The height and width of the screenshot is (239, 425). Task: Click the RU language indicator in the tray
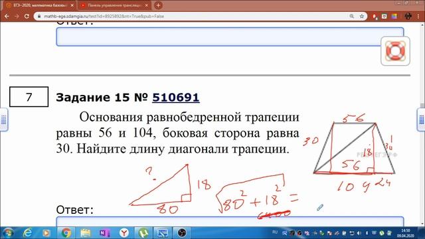pos(275,232)
